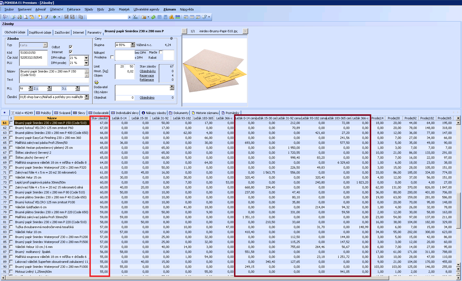The height and width of the screenshot is (281, 462).
Task: Open the Objednávky link
Action: [148, 71]
